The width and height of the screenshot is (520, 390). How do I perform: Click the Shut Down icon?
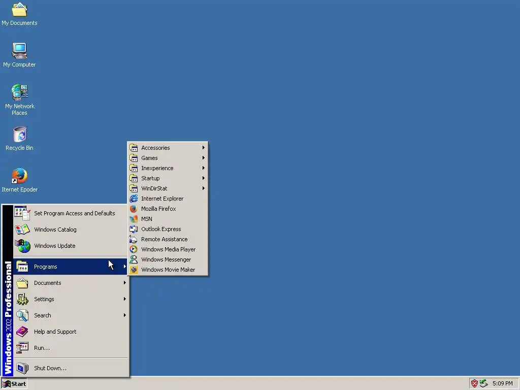coord(22,368)
